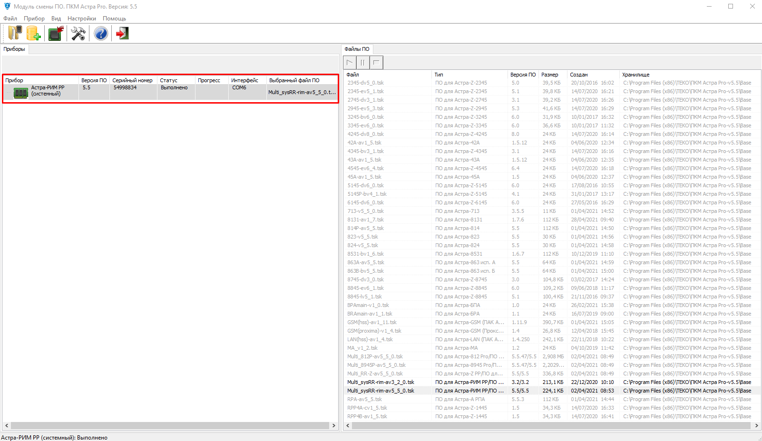Viewport: 762px width, 441px height.
Task: Click the application icon in title bar
Action: pos(7,6)
